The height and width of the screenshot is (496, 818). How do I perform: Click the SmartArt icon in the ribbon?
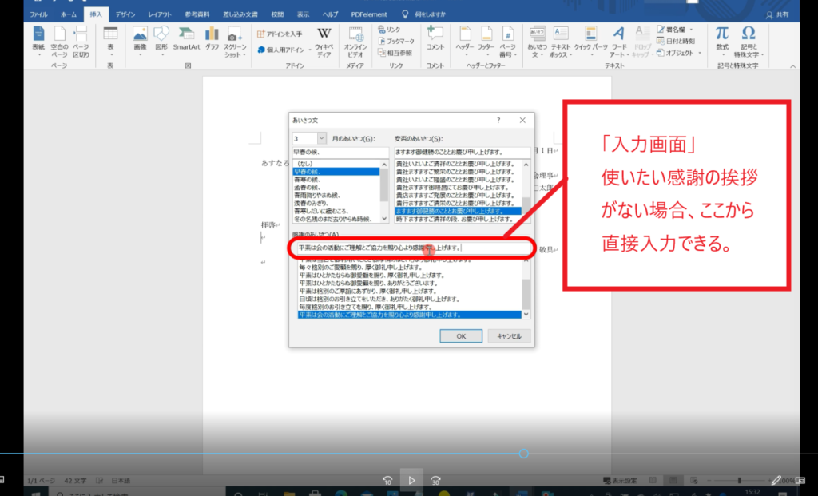click(188, 38)
